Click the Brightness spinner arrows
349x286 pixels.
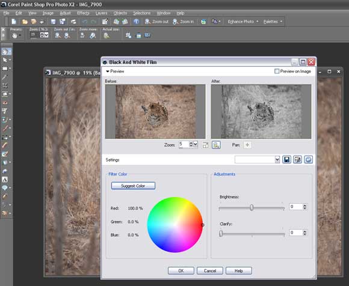click(x=305, y=207)
